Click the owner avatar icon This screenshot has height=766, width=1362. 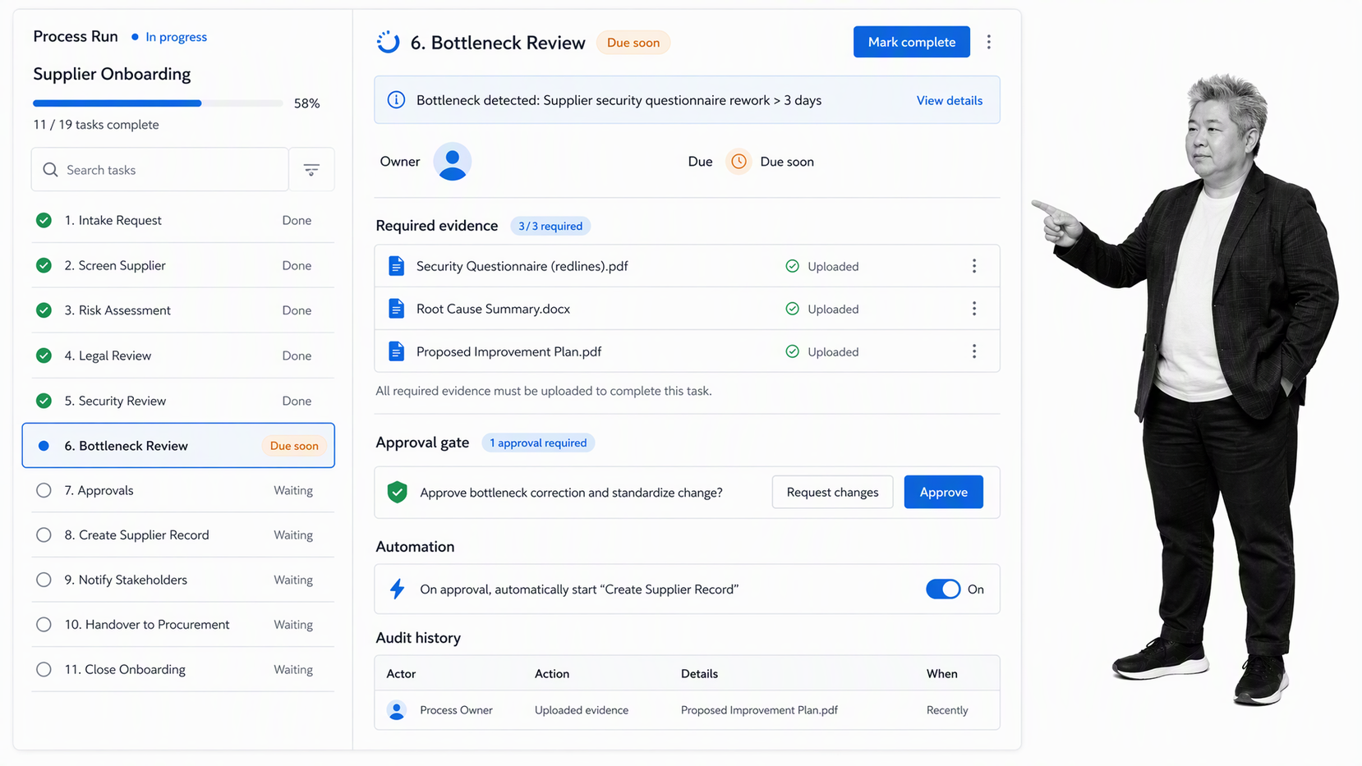click(x=452, y=162)
